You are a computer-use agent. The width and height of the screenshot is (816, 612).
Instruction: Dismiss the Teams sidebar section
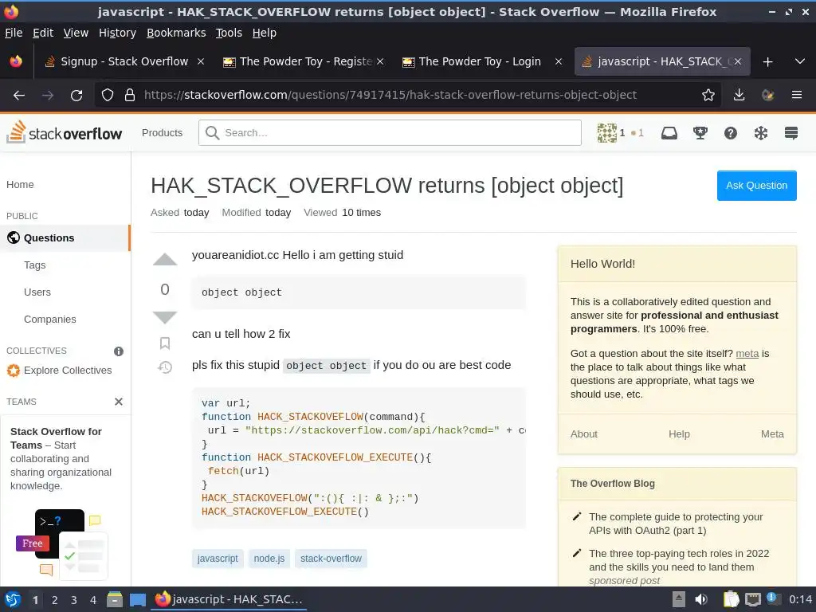click(119, 402)
